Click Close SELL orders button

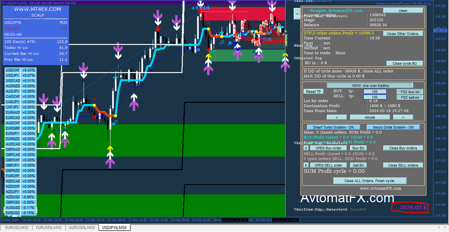tap(403, 165)
